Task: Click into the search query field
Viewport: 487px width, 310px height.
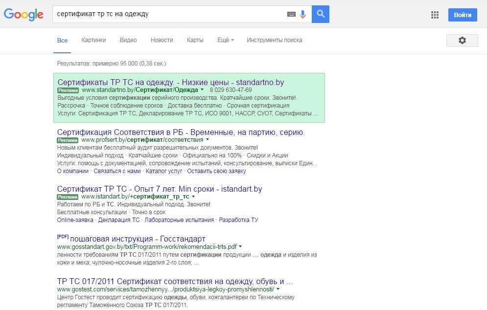Action: 169,14
